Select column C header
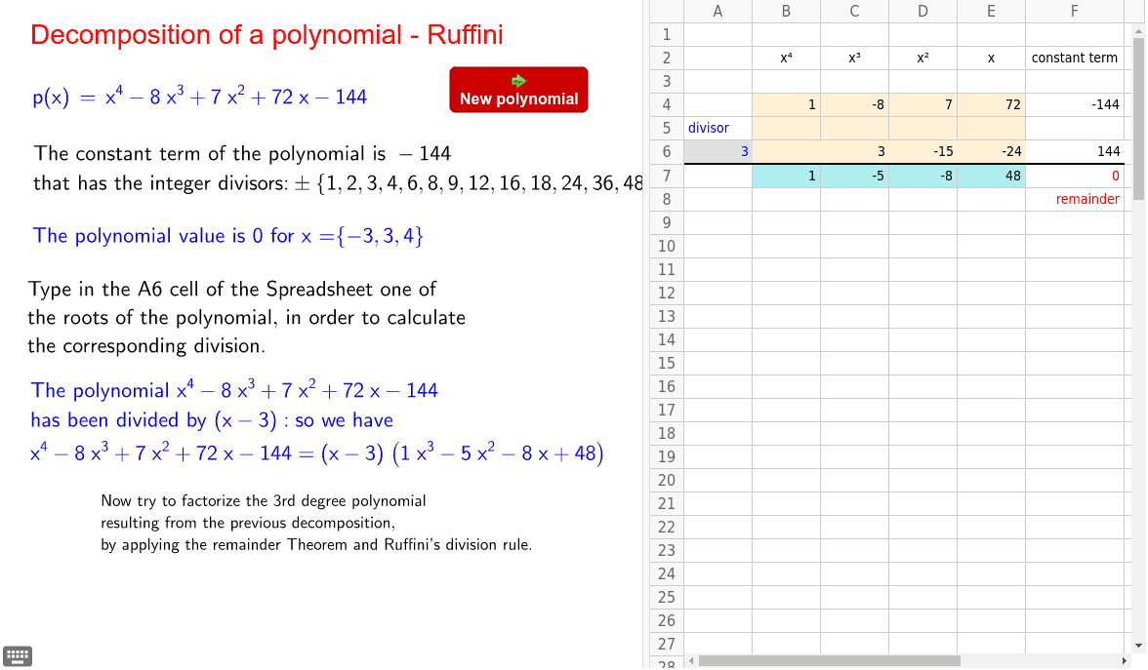 click(854, 11)
